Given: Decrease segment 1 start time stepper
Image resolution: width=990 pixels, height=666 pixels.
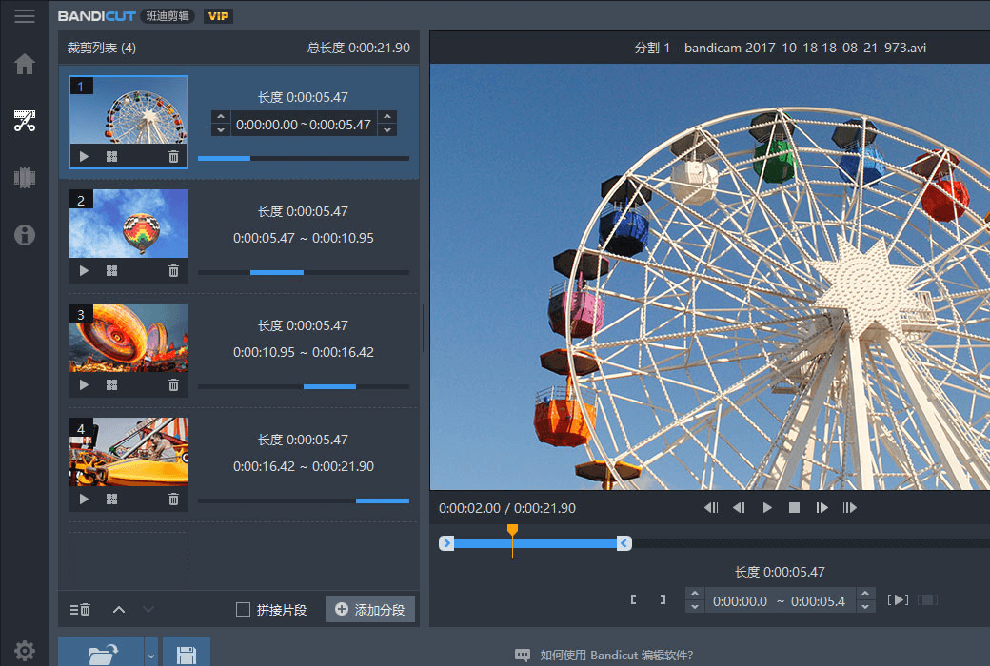Looking at the screenshot, I should [220, 130].
